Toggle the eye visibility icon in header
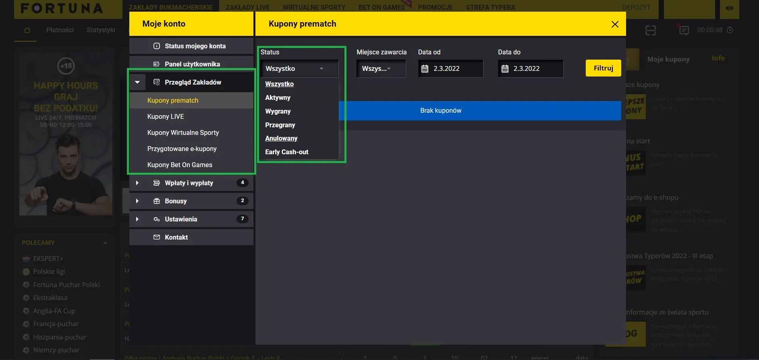The width and height of the screenshot is (759, 360). 729,8
